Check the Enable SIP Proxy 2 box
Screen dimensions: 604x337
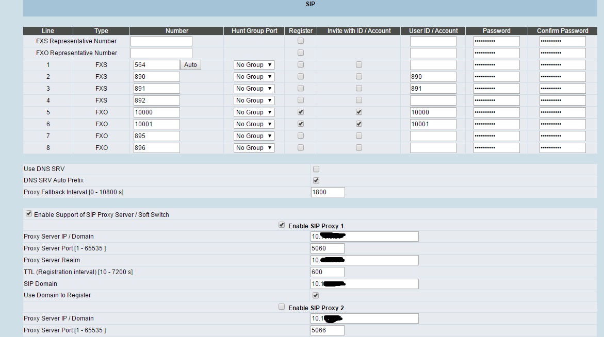pos(282,307)
